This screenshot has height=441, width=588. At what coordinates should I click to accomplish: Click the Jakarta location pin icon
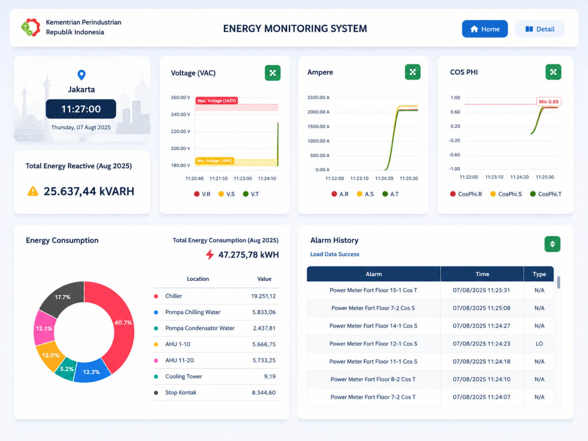click(81, 75)
